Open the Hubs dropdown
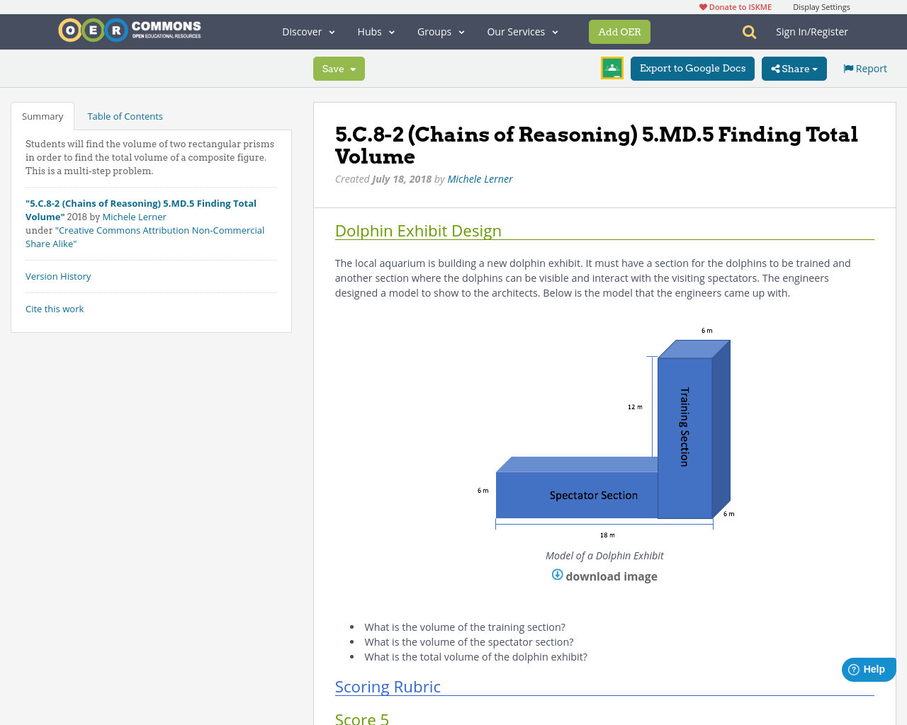The height and width of the screenshot is (725, 907). [x=375, y=31]
